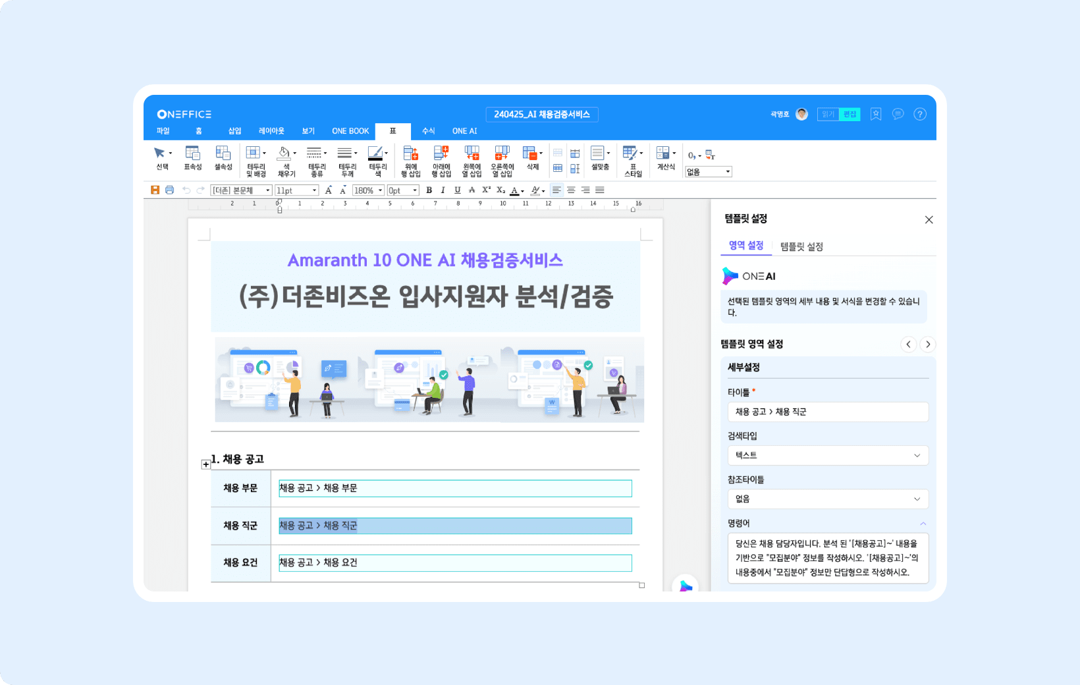This screenshot has width=1080, height=685.
Task: Insert a column right with 오른쪽에 열 삽입
Action: (x=502, y=161)
